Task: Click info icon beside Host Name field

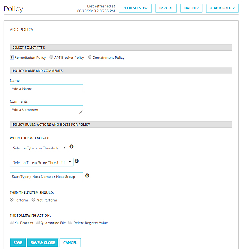Action: click(87, 176)
